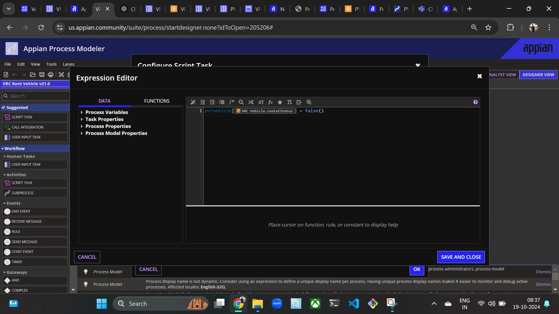The image size is (559, 314).
Task: Expand the Process Properties tree node
Action: tap(82, 126)
